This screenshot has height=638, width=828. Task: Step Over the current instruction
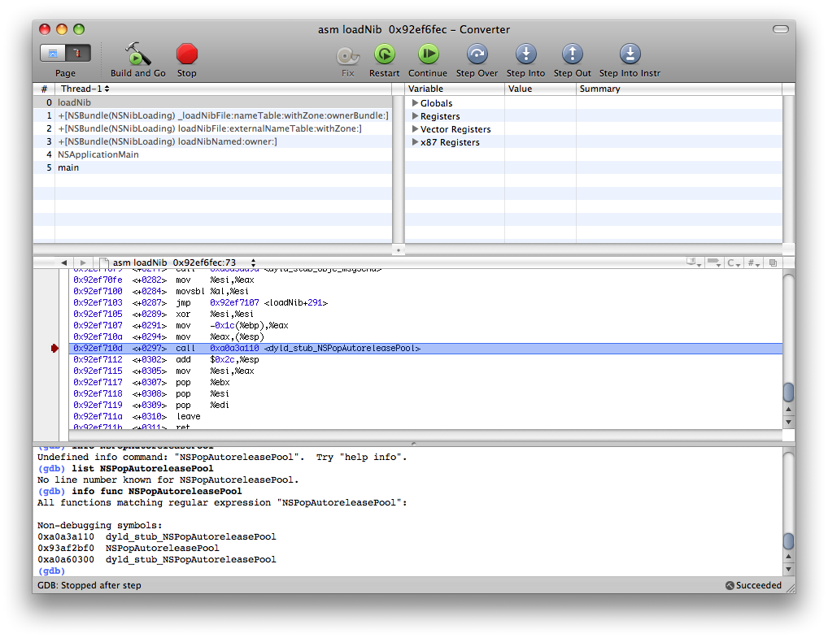click(477, 54)
